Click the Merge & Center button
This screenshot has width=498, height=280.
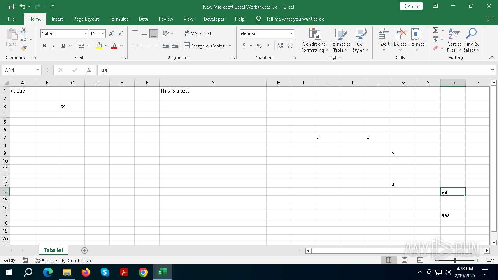coord(204,45)
